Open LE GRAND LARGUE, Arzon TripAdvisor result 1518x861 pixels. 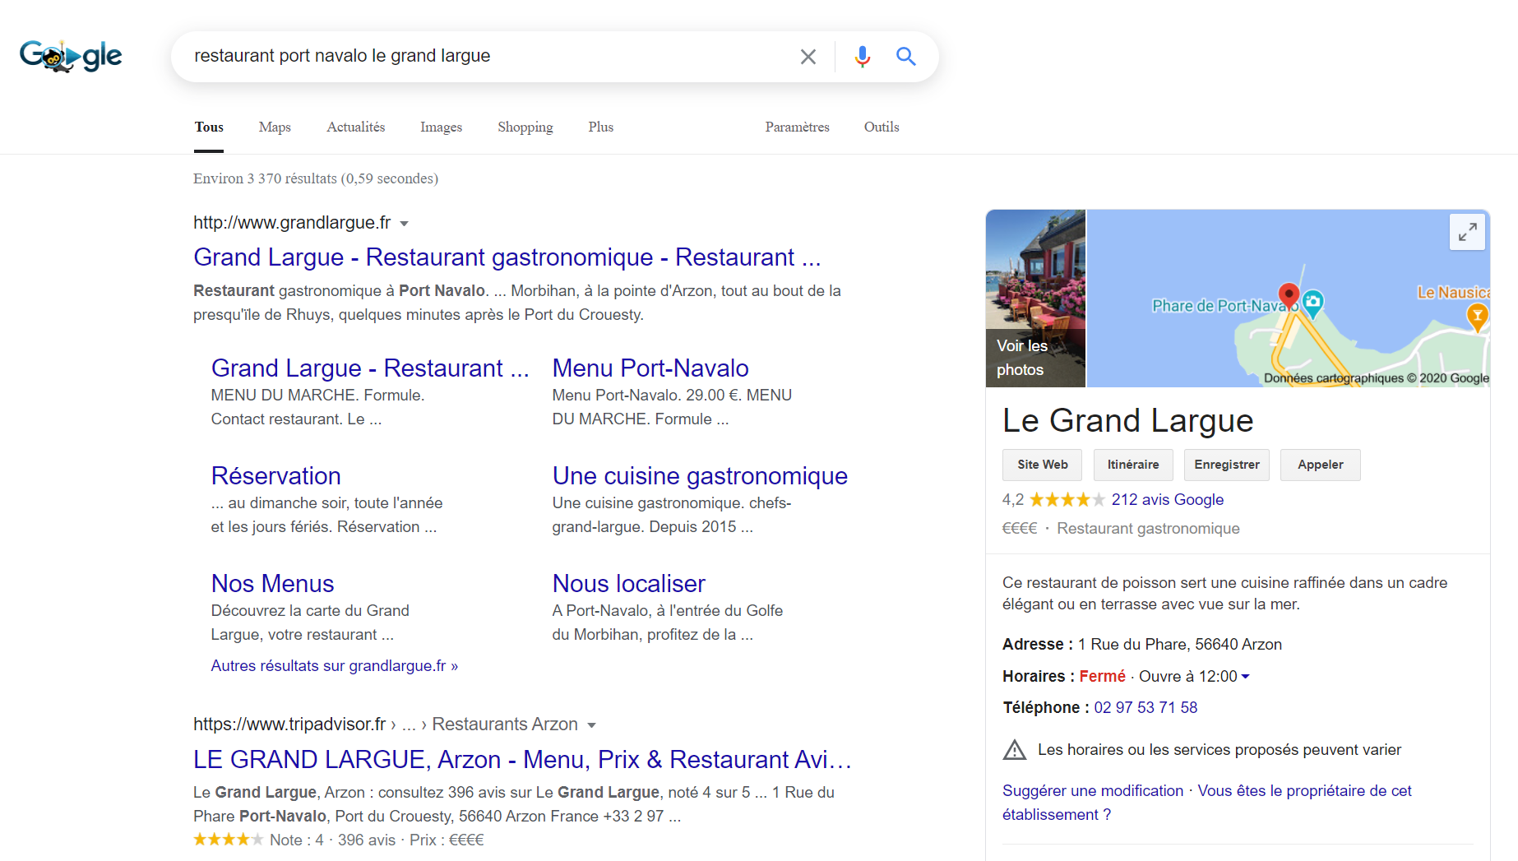pos(522,759)
